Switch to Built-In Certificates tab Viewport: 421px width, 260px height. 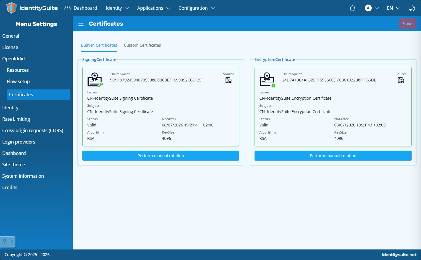click(99, 45)
